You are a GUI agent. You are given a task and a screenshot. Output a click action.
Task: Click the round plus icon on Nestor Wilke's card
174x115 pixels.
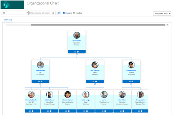(78, 52)
